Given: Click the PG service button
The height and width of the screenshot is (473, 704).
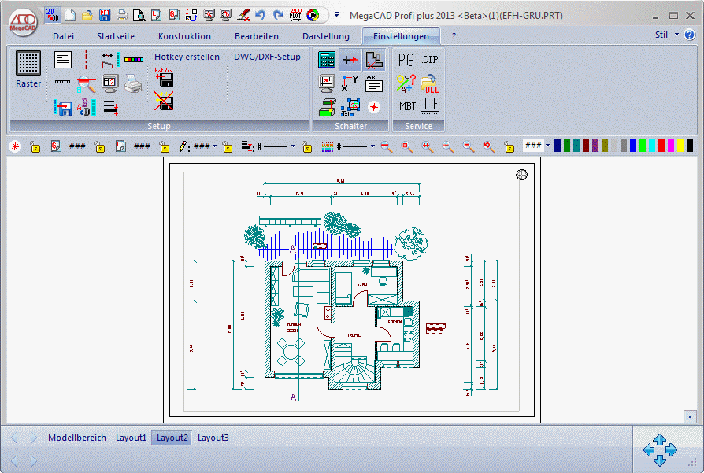Looking at the screenshot, I should [x=406, y=60].
